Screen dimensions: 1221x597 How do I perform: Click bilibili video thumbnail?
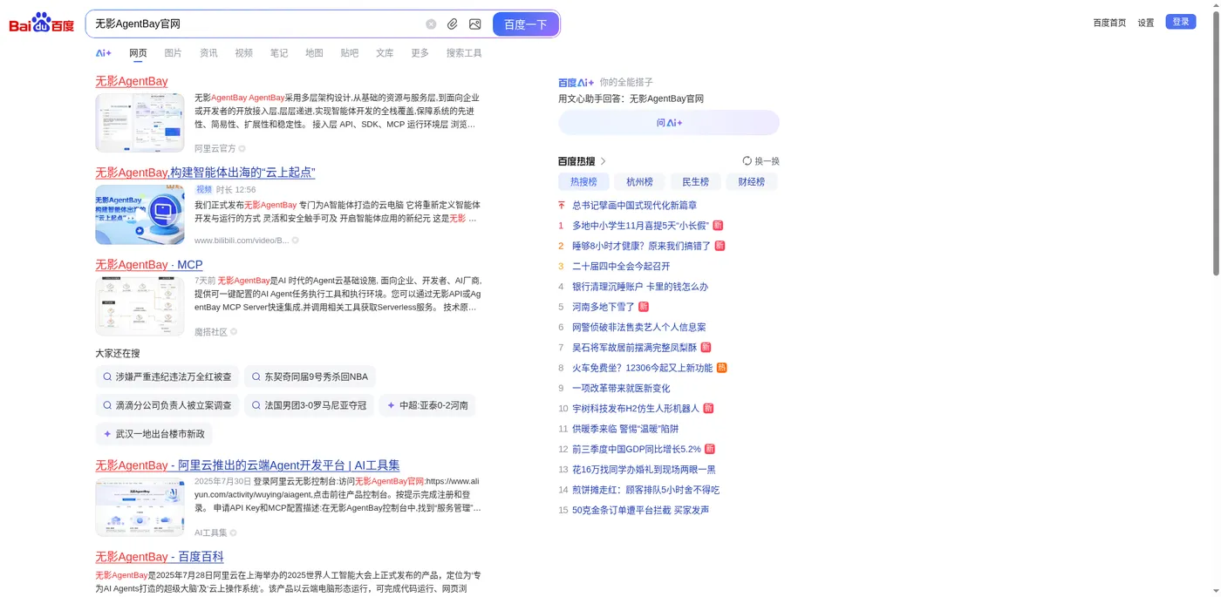140,214
